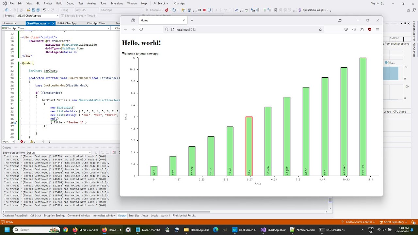Open the Extensions menu
Screen dimensions: 418x235
click(117, 3)
